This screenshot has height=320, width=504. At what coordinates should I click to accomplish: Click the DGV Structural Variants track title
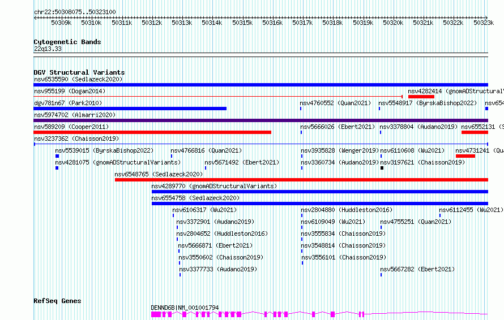79,72
